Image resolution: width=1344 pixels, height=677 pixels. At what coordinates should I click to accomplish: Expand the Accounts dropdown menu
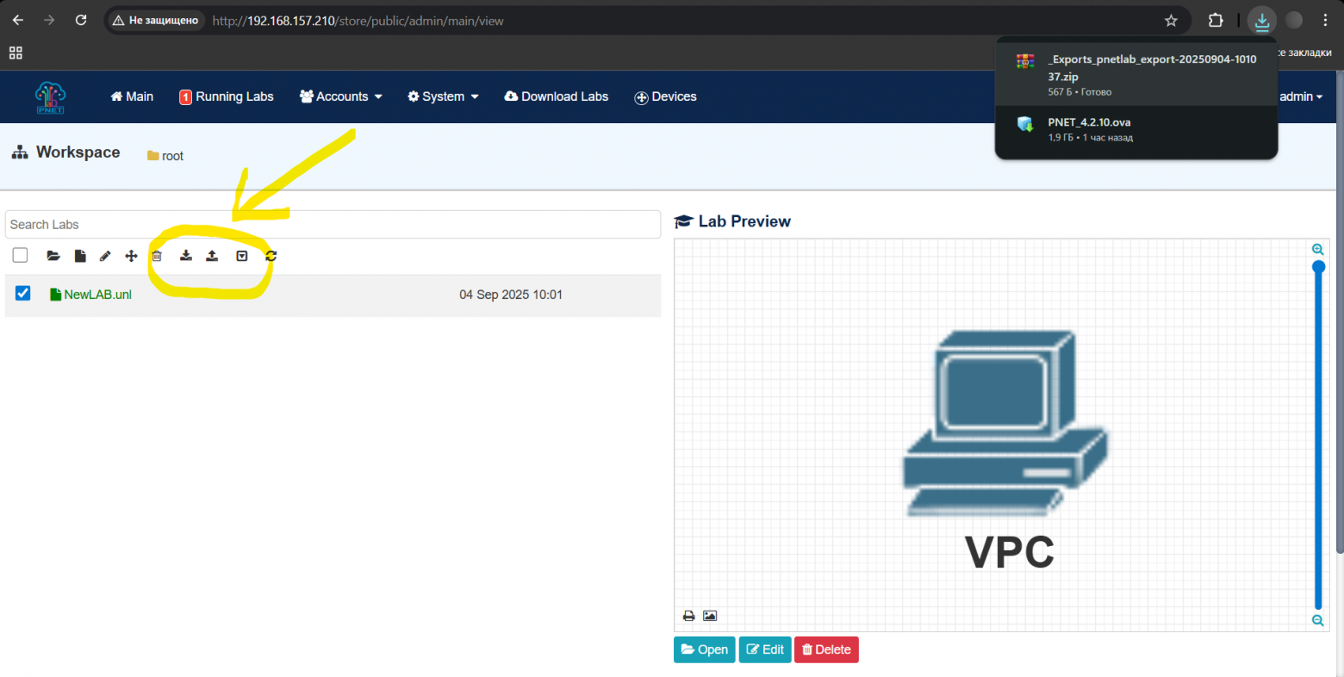click(x=341, y=96)
